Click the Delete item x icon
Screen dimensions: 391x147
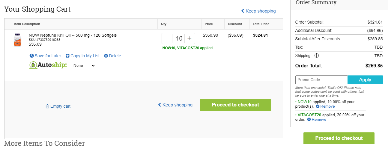tap(106, 56)
